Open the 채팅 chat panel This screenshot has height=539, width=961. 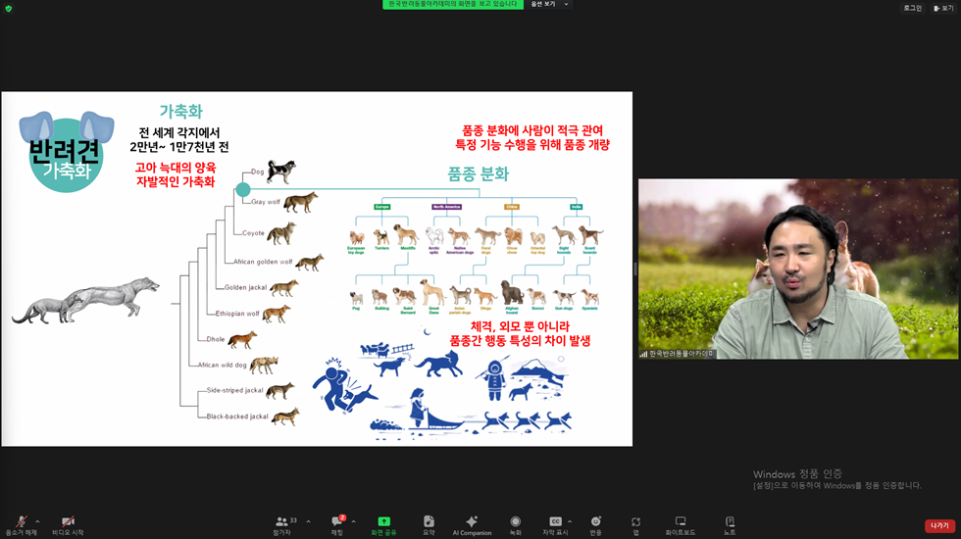(x=337, y=525)
